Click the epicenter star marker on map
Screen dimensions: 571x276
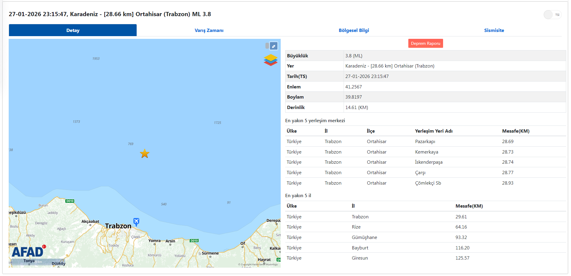(145, 154)
